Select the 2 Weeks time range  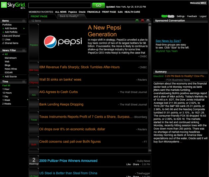(x=7, y=104)
